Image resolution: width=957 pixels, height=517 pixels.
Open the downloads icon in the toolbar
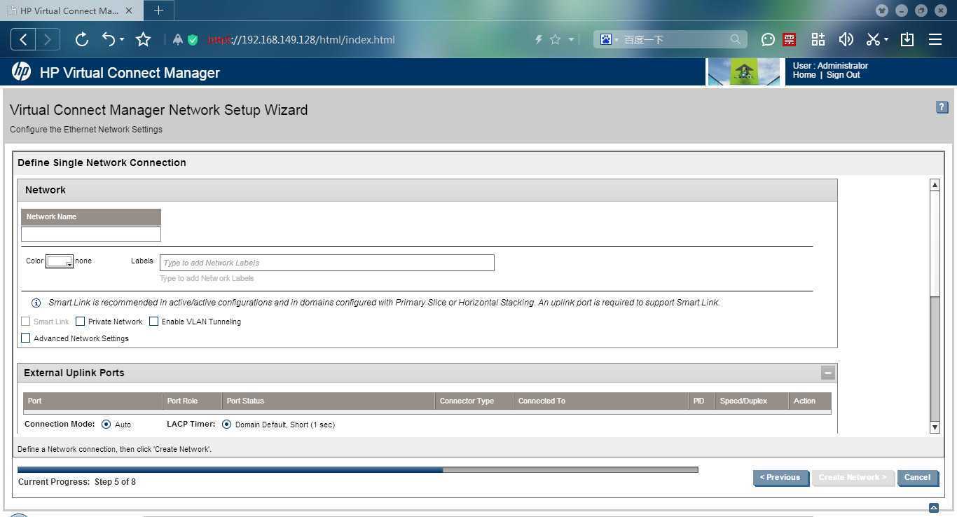click(907, 40)
